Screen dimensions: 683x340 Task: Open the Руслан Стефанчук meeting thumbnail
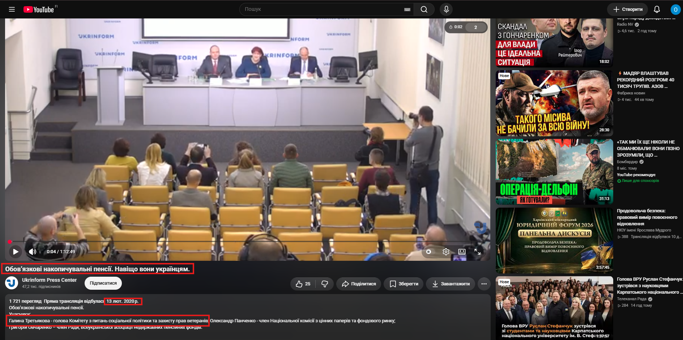tap(554, 308)
